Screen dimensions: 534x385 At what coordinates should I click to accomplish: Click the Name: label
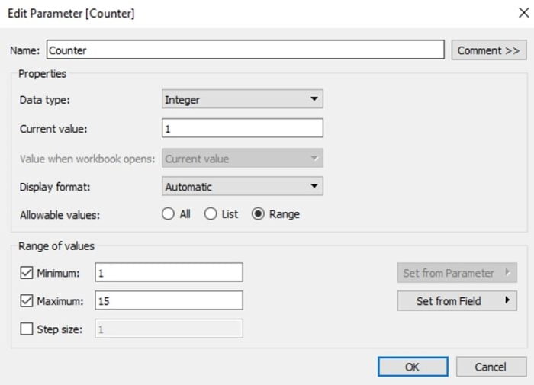(25, 50)
